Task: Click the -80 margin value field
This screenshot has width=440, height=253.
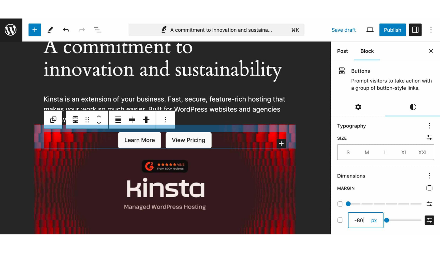Action: [x=359, y=220]
